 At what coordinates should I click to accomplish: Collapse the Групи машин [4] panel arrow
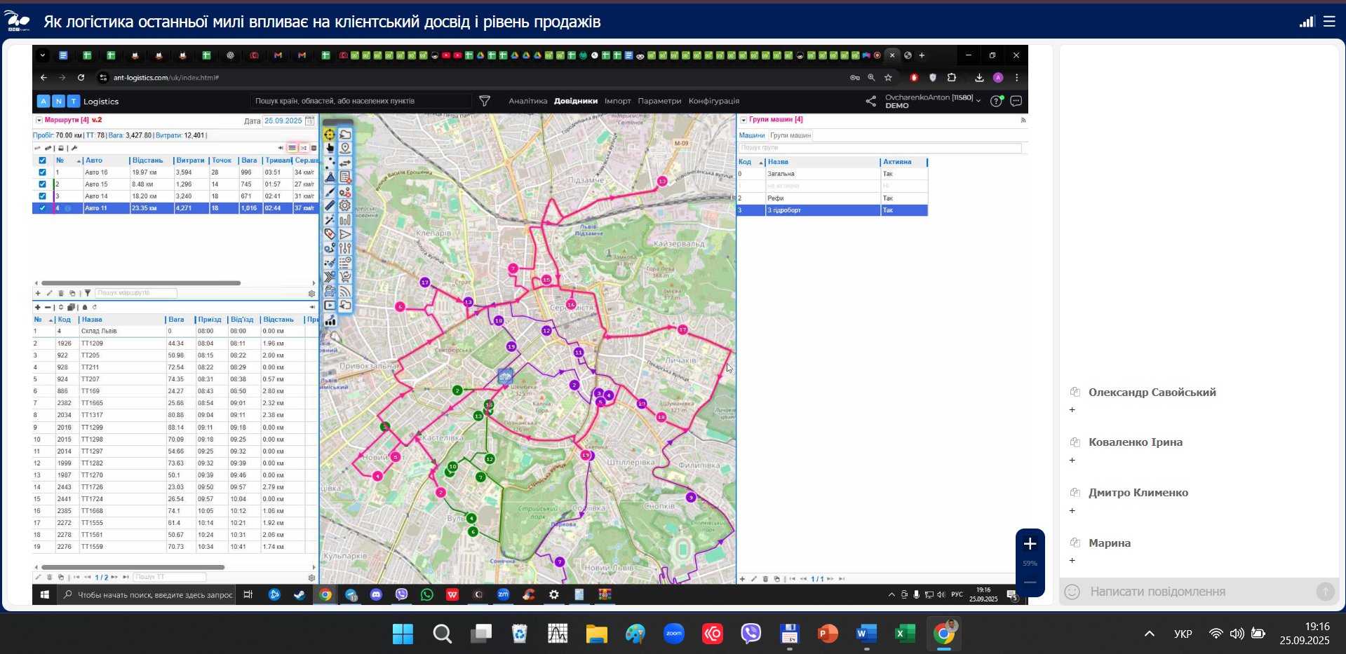click(743, 120)
